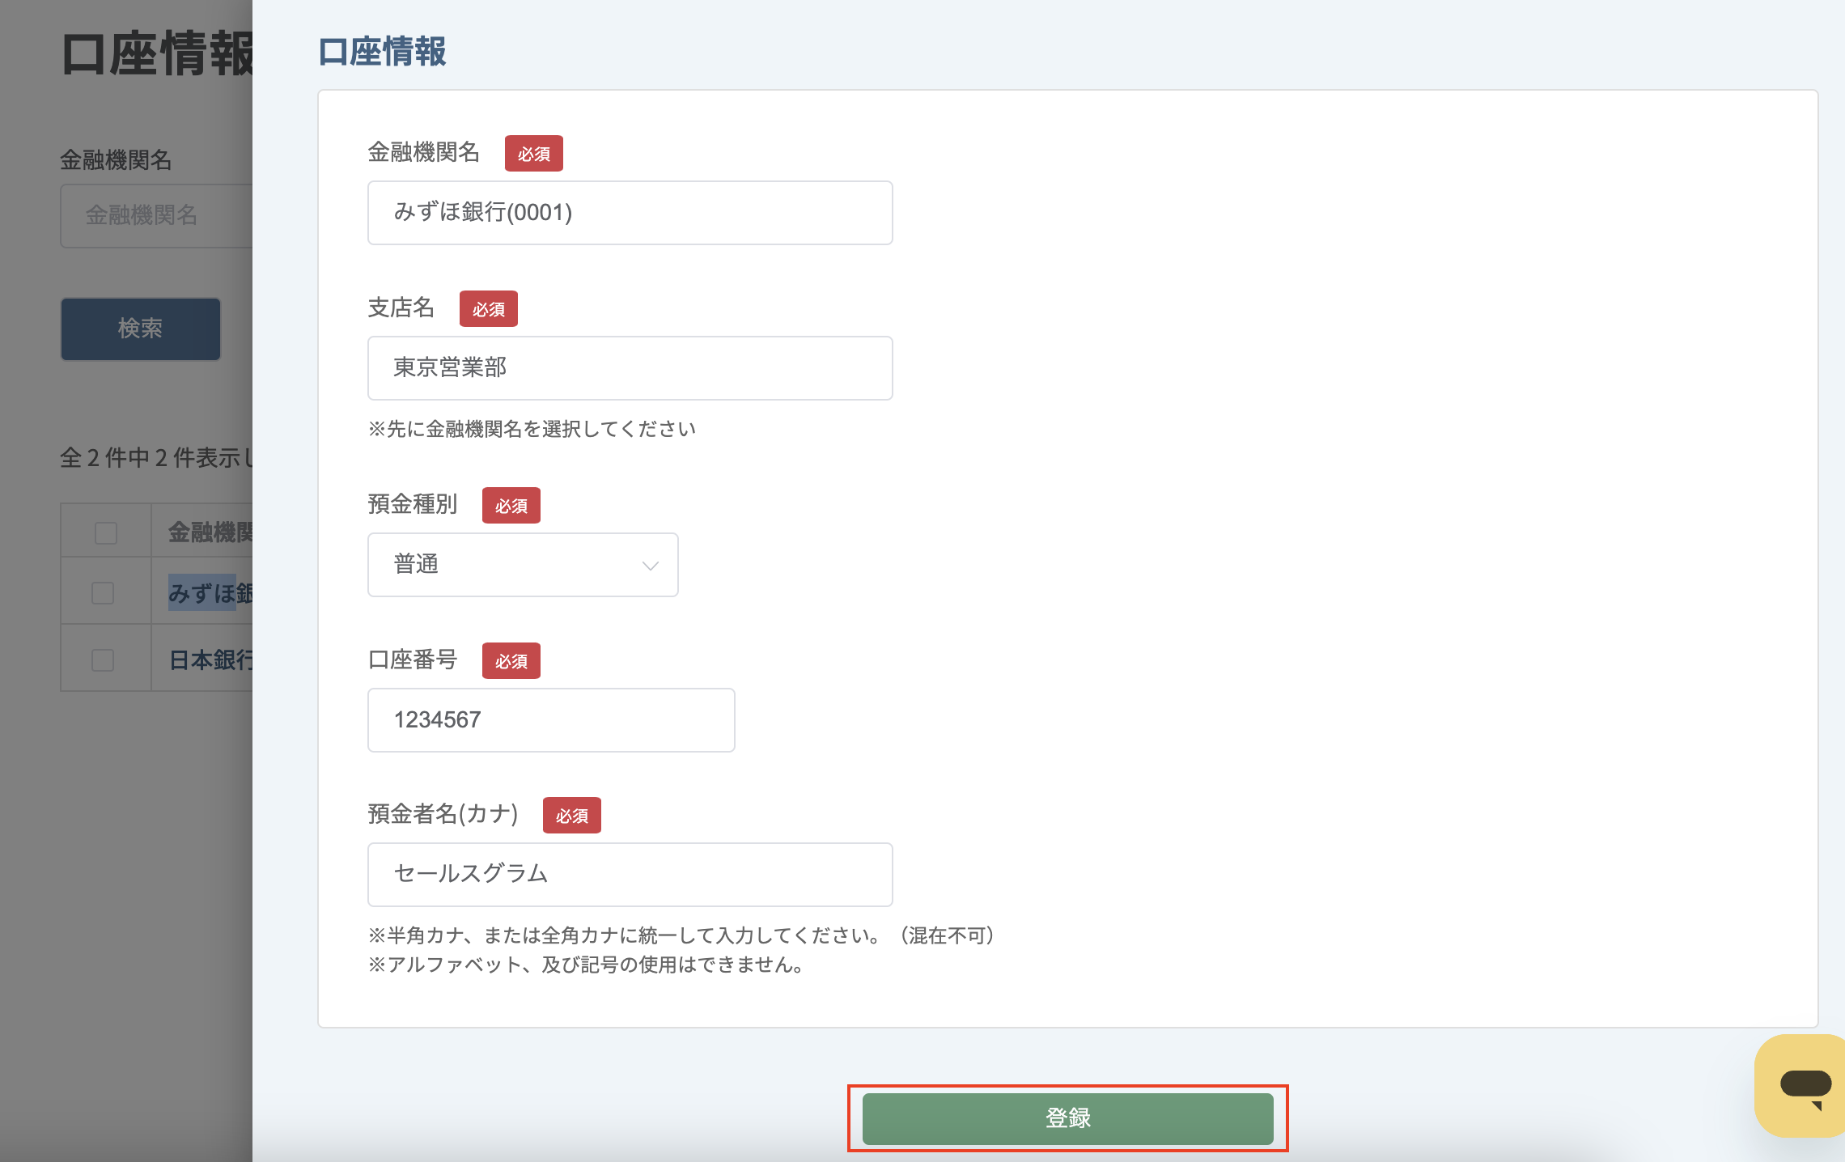Click the 必須 badge next to 支店名
The height and width of the screenshot is (1162, 1845).
click(x=489, y=309)
